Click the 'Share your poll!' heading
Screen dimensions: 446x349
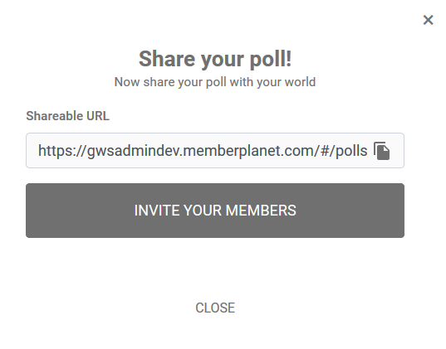[215, 59]
